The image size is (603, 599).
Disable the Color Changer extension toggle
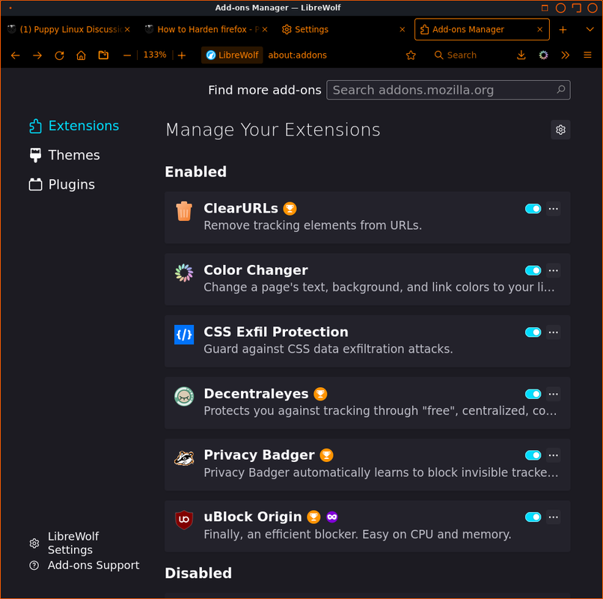click(533, 270)
